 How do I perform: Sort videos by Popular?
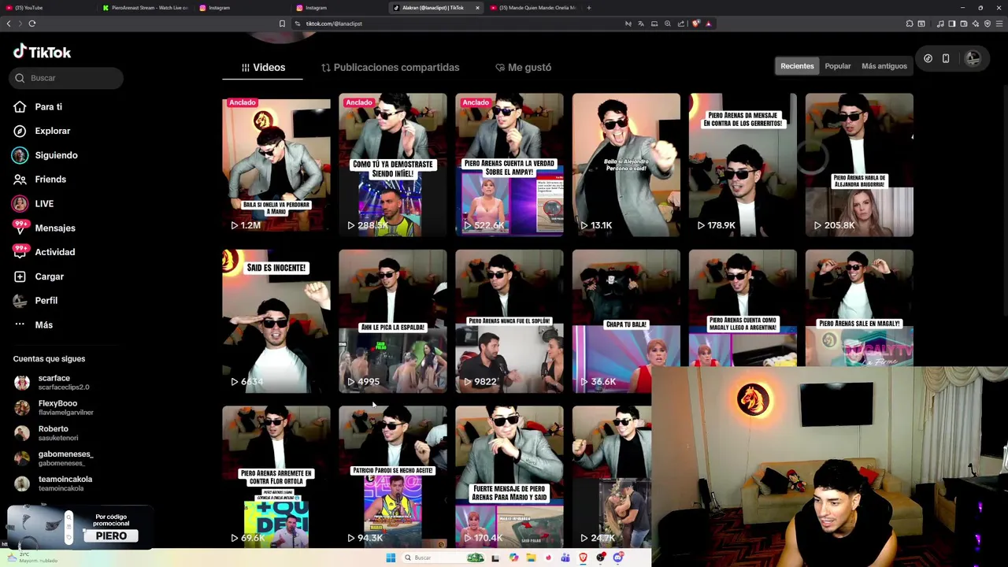[837, 66]
